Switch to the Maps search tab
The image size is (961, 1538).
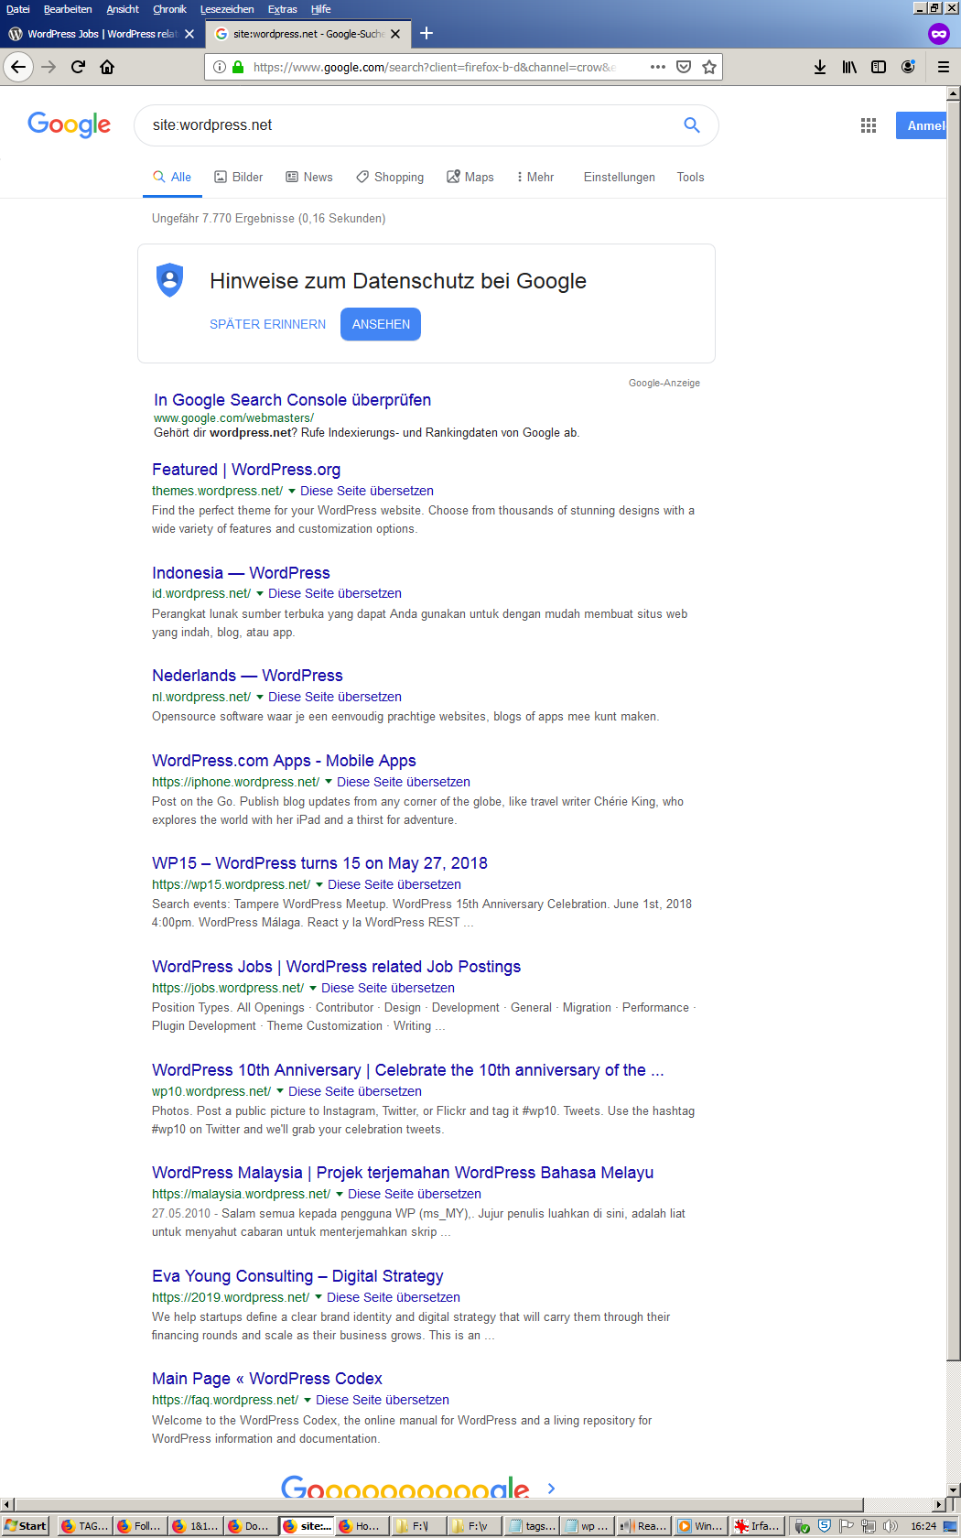(x=470, y=178)
